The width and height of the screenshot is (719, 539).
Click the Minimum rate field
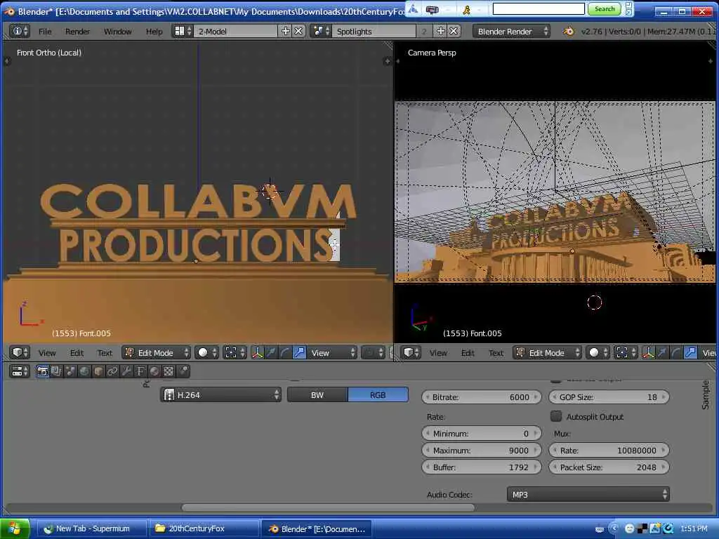[482, 433]
